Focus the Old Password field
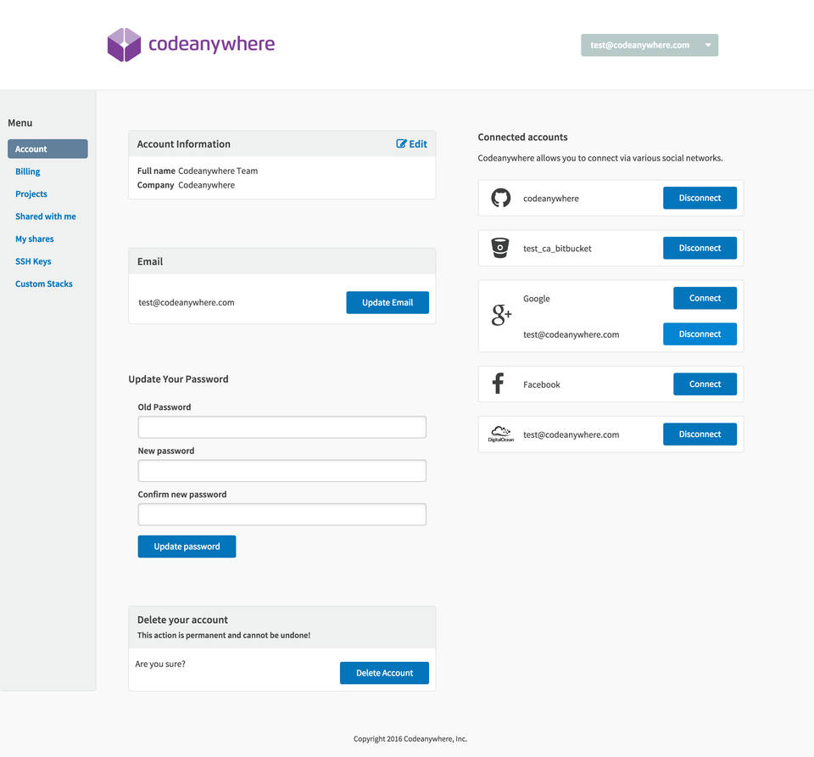The height and width of the screenshot is (757, 814). (282, 427)
